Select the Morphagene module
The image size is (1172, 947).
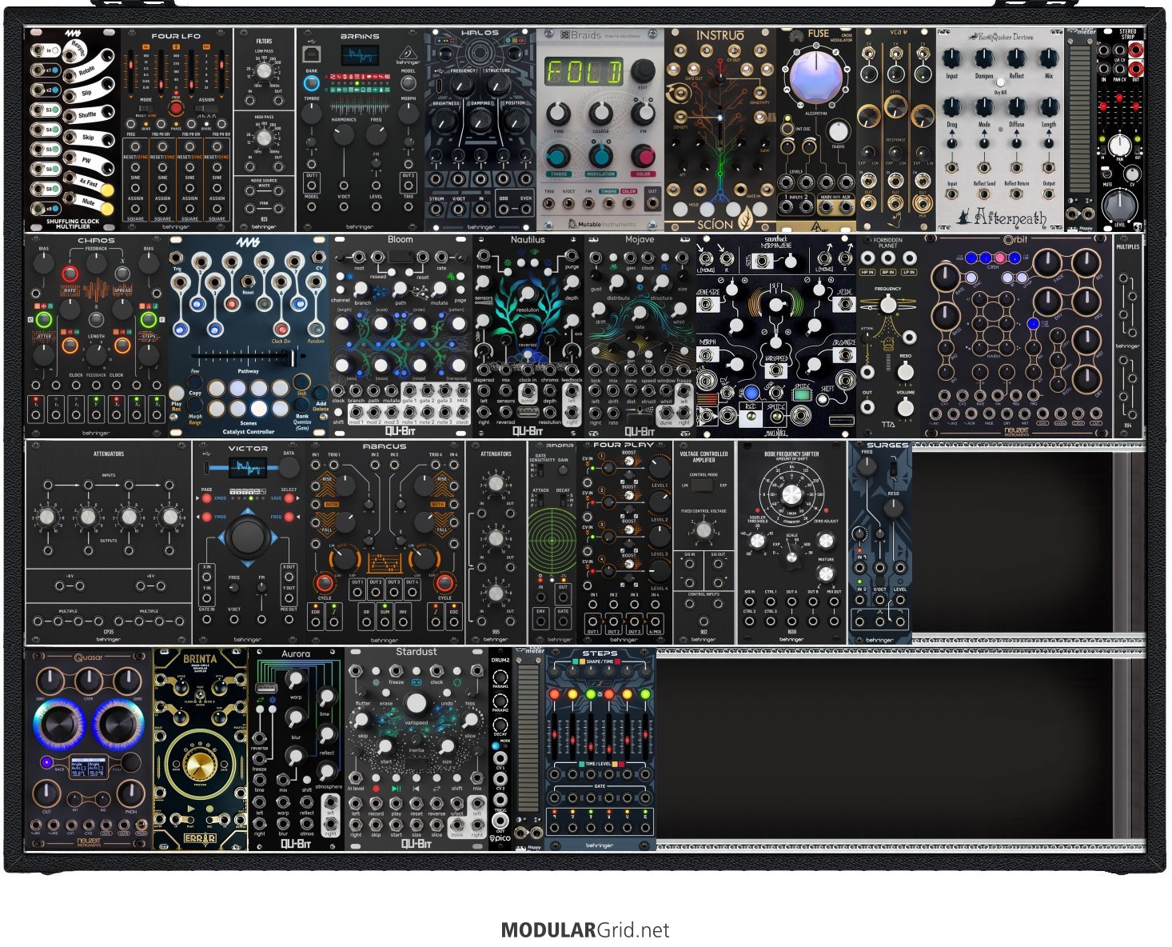pyautogui.click(x=775, y=336)
